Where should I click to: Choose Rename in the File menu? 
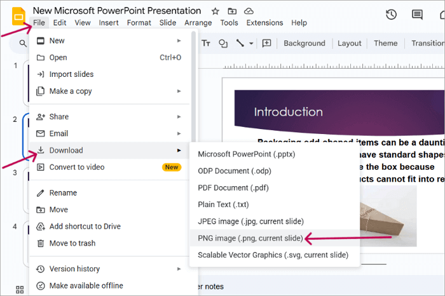click(109, 193)
